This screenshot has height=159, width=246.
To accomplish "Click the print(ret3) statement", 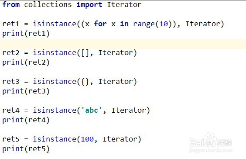I will tap(26, 91).
